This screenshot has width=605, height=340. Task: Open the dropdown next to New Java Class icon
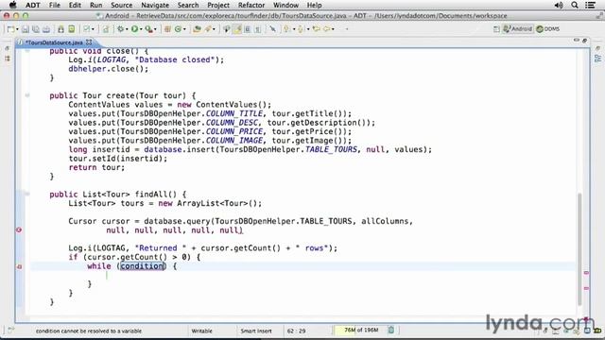click(x=184, y=29)
